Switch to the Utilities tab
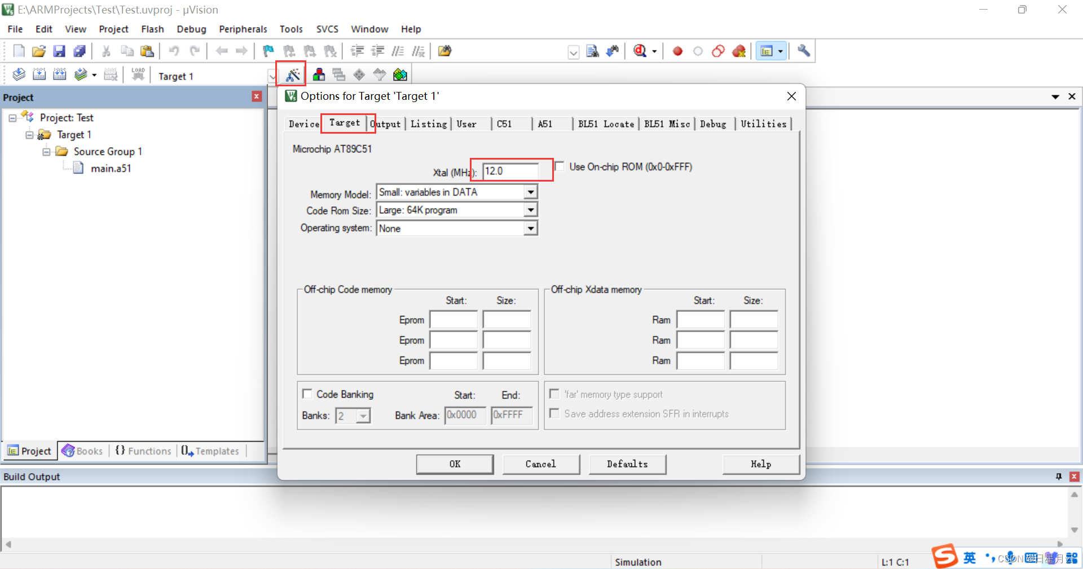Screen dimensions: 1083x569 pyautogui.click(x=763, y=124)
